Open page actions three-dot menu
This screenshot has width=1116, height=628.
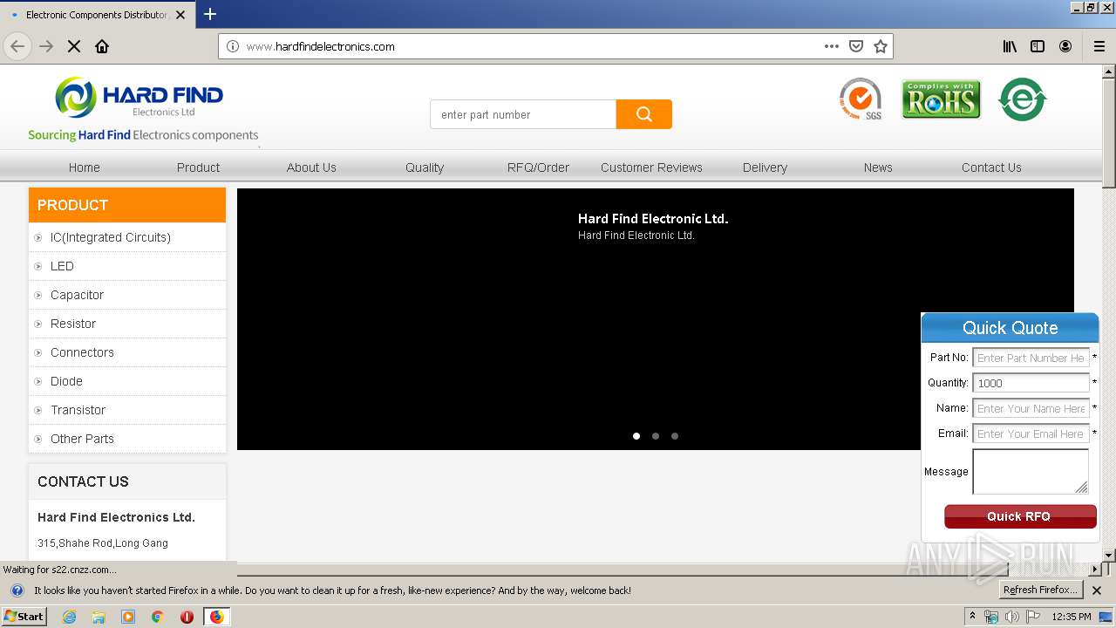(832, 46)
